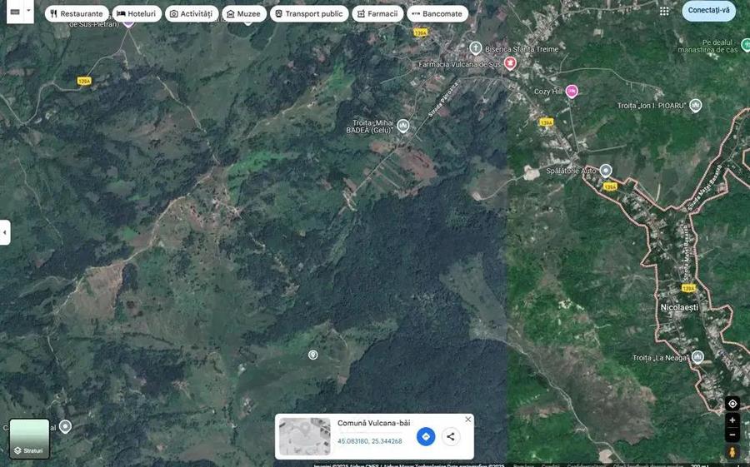Filter map by Restaurante
Screen dimensions: 750x467
[77, 14]
